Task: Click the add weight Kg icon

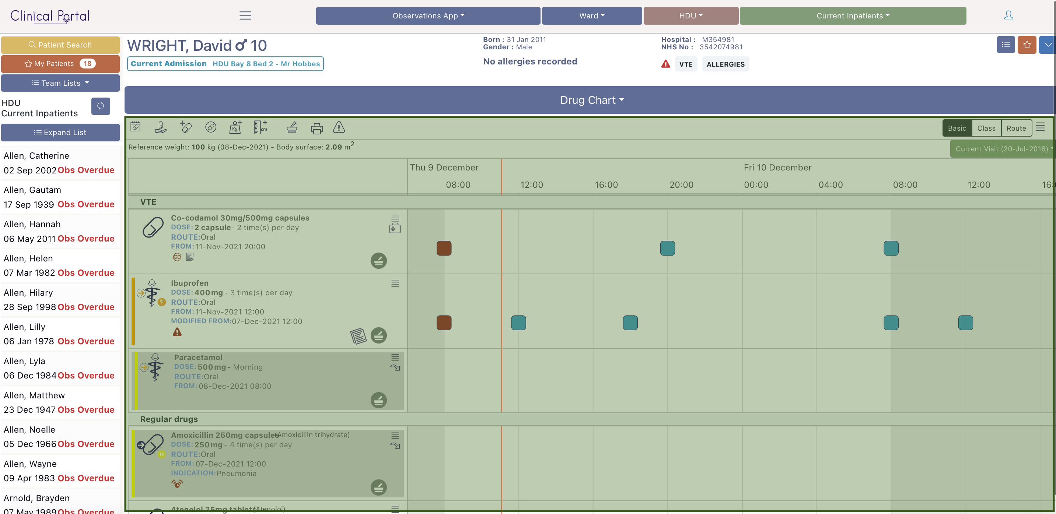Action: pyautogui.click(x=235, y=127)
